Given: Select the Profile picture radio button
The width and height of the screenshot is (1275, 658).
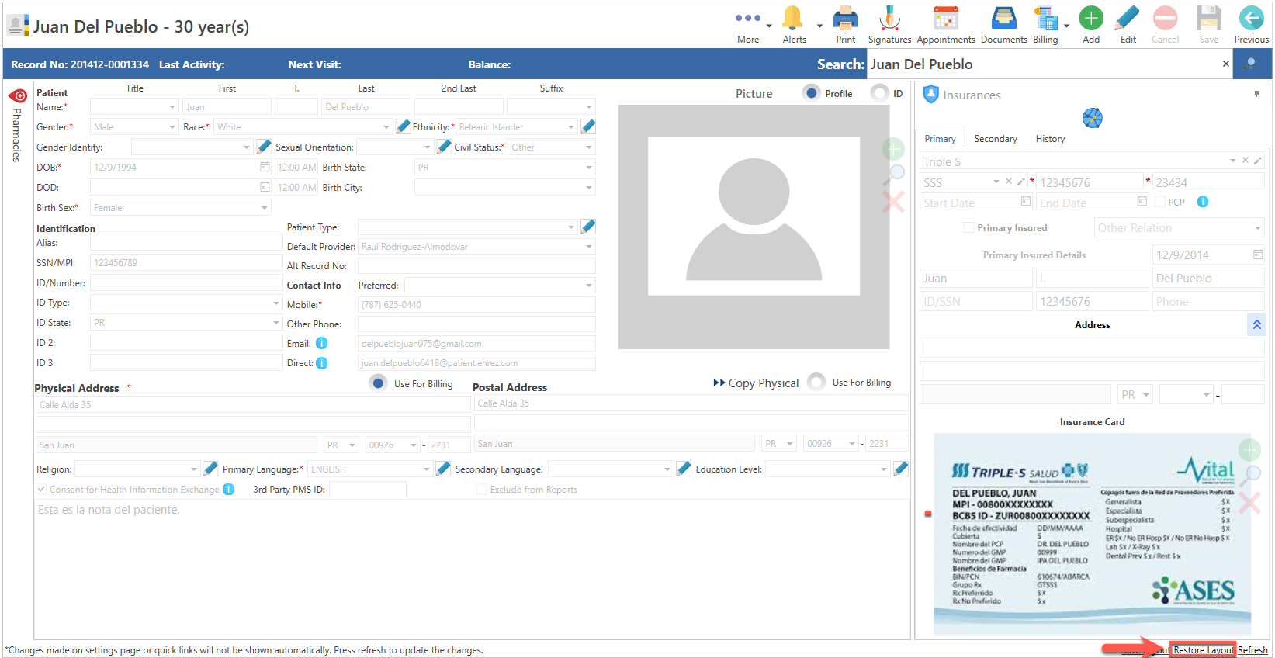Looking at the screenshot, I should (811, 93).
